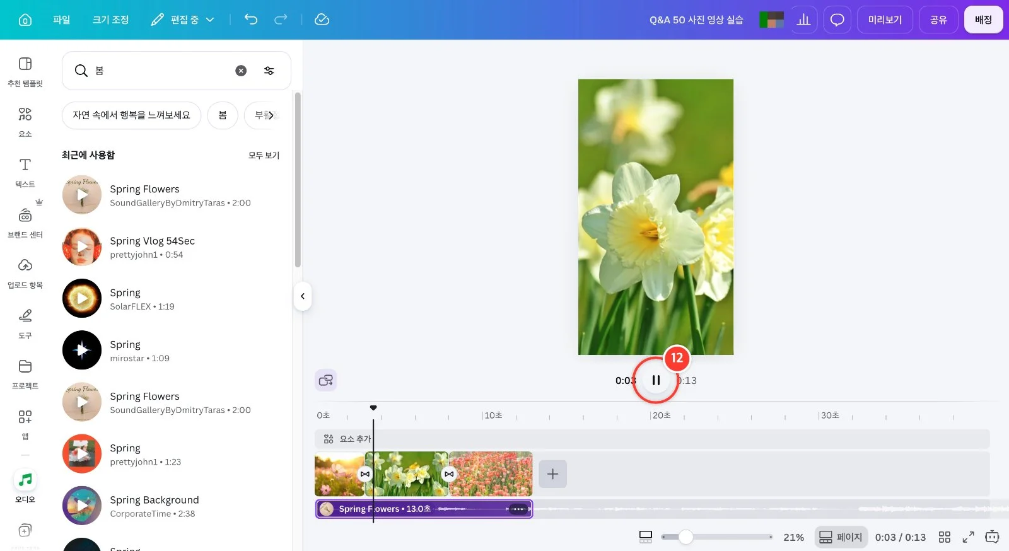Screen dimensions: 1009x551
Task: Switch to grid view of pages
Action: (x=944, y=537)
